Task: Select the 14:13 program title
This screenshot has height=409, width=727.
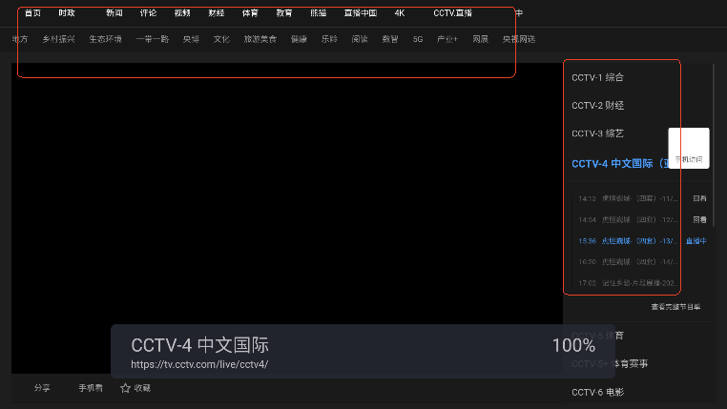Action: (640, 198)
